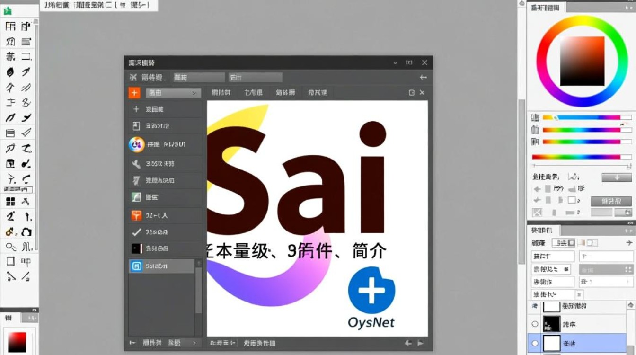Select the wrench icon row in the dialog list

pos(165,164)
